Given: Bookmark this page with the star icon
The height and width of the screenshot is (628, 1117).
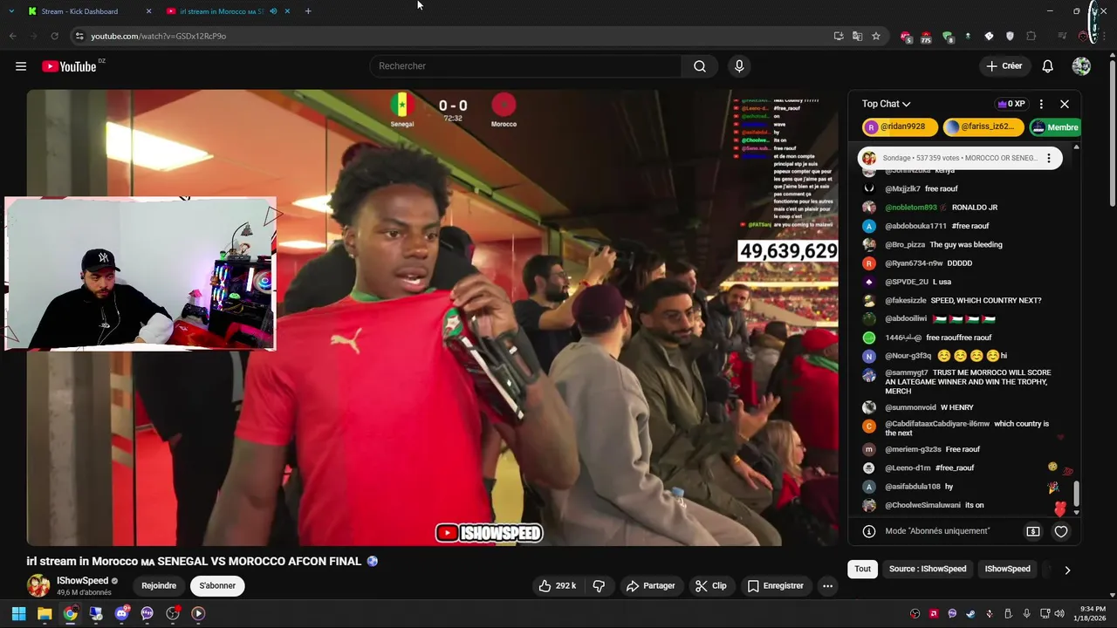Looking at the screenshot, I should [x=876, y=36].
